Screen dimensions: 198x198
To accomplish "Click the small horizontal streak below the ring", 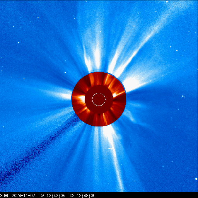I will click(110, 149).
